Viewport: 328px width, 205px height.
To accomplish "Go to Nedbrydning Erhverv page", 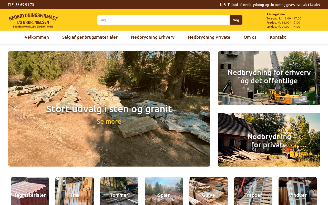I will (153, 37).
